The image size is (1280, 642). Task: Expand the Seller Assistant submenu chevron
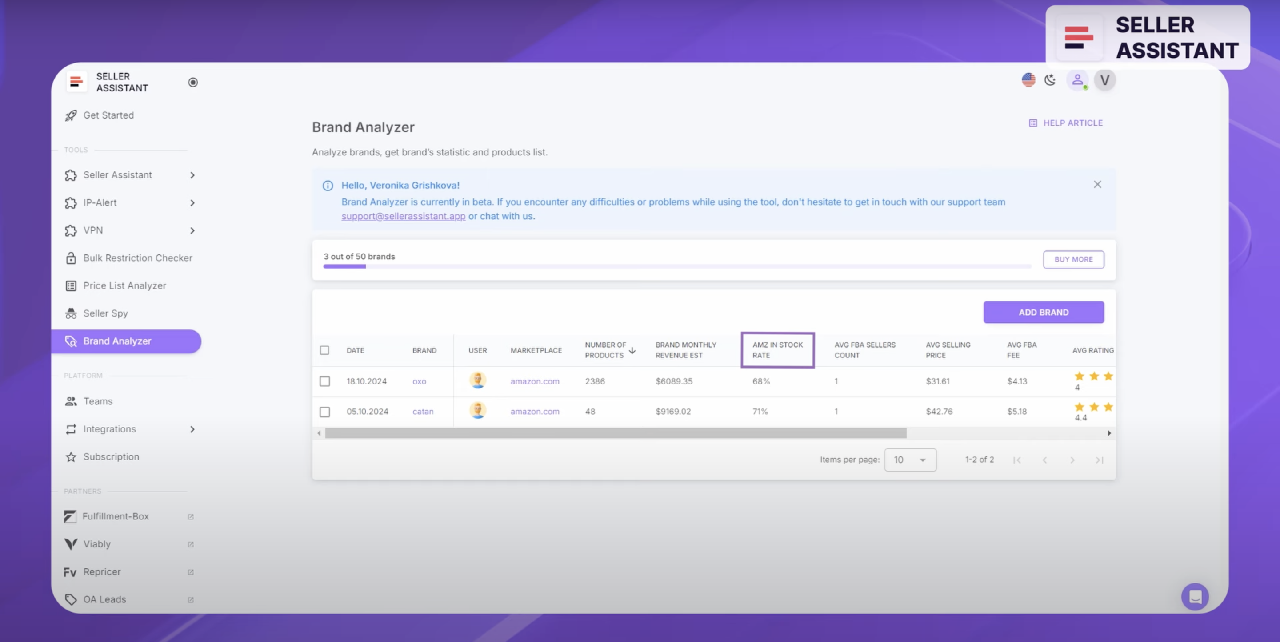click(x=192, y=175)
